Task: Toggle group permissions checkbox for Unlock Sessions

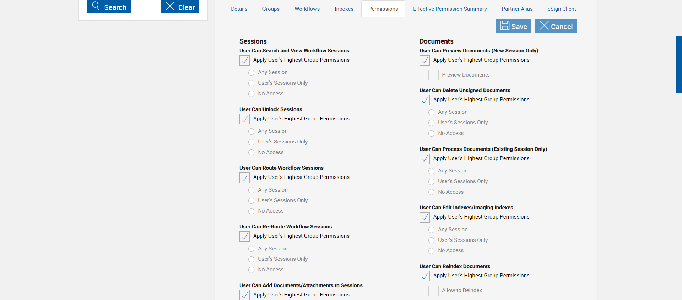Action: pos(244,119)
